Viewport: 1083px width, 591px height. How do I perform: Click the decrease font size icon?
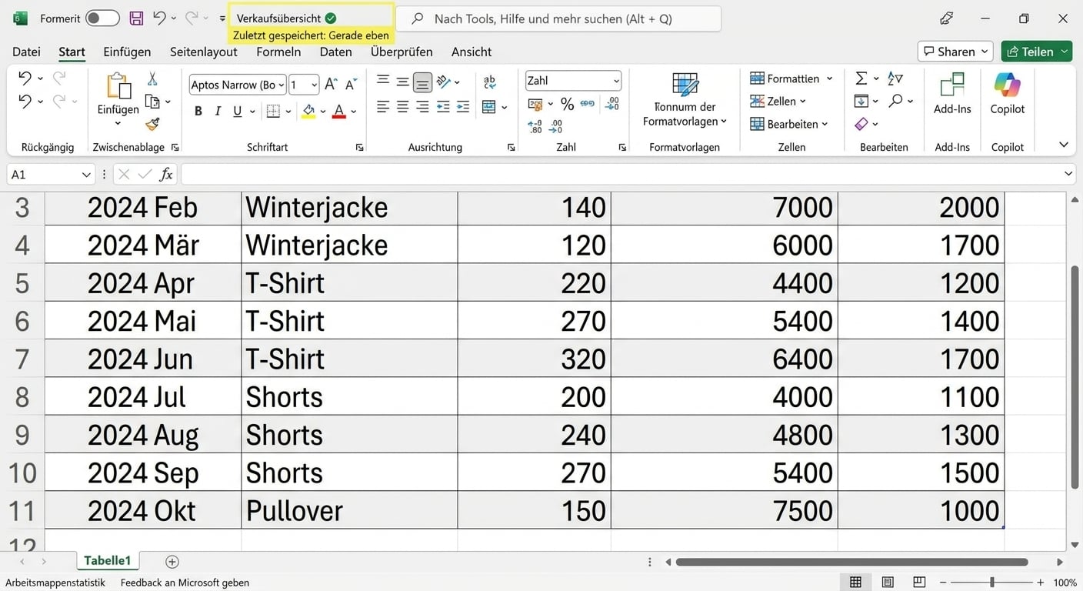tap(351, 85)
